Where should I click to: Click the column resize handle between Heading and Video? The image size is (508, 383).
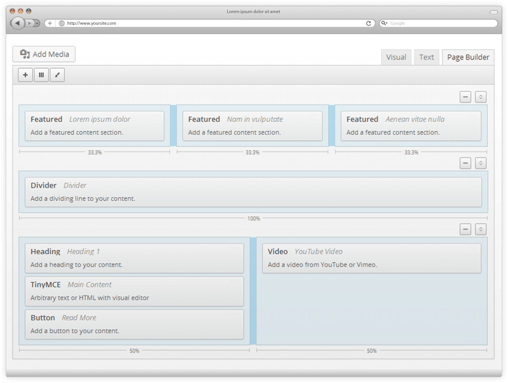pyautogui.click(x=253, y=291)
